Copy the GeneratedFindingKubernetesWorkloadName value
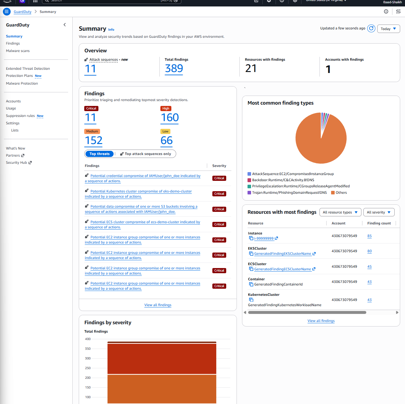This screenshot has height=404, width=405. point(251,300)
